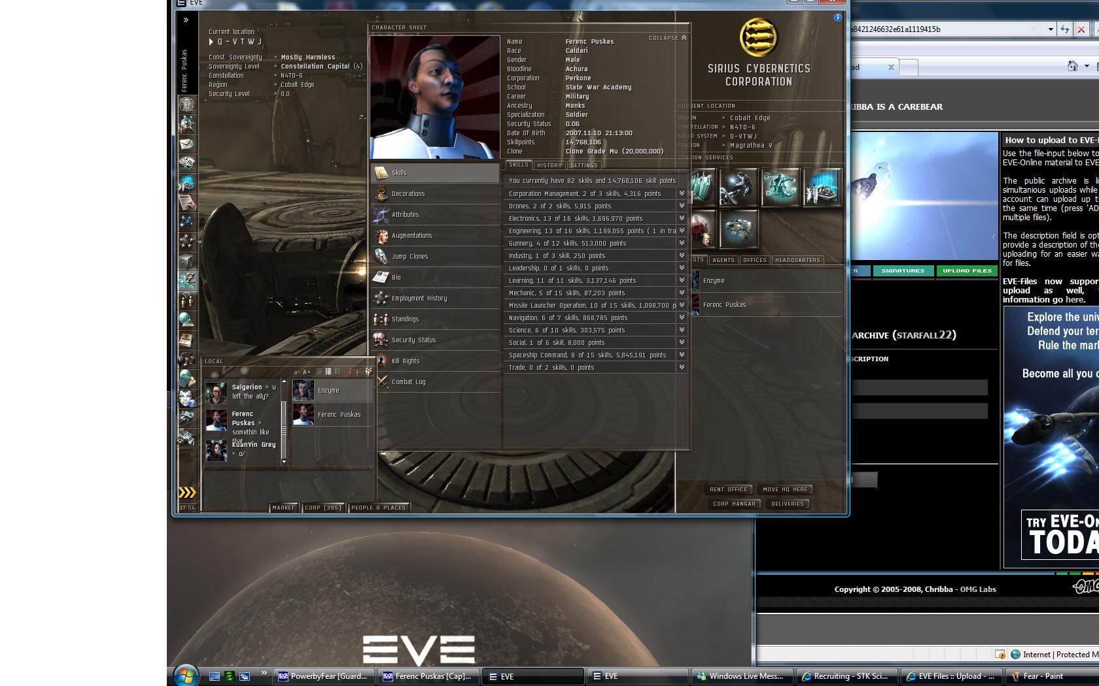1099x686 pixels.
Task: Open the Offices tab in station panel
Action: point(755,260)
